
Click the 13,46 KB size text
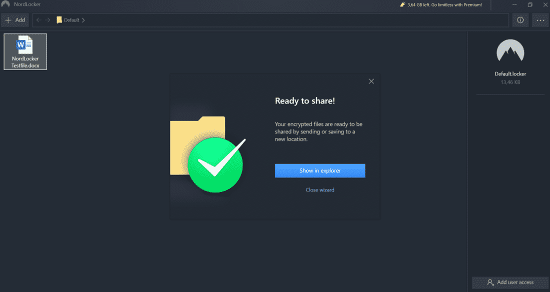tap(510, 82)
